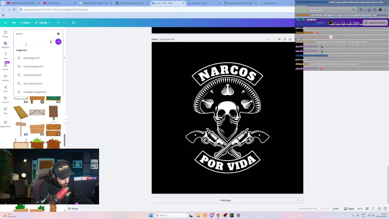Select the "snow background" suggestion
Screen dimensions: 389x219
[x=38, y=75]
